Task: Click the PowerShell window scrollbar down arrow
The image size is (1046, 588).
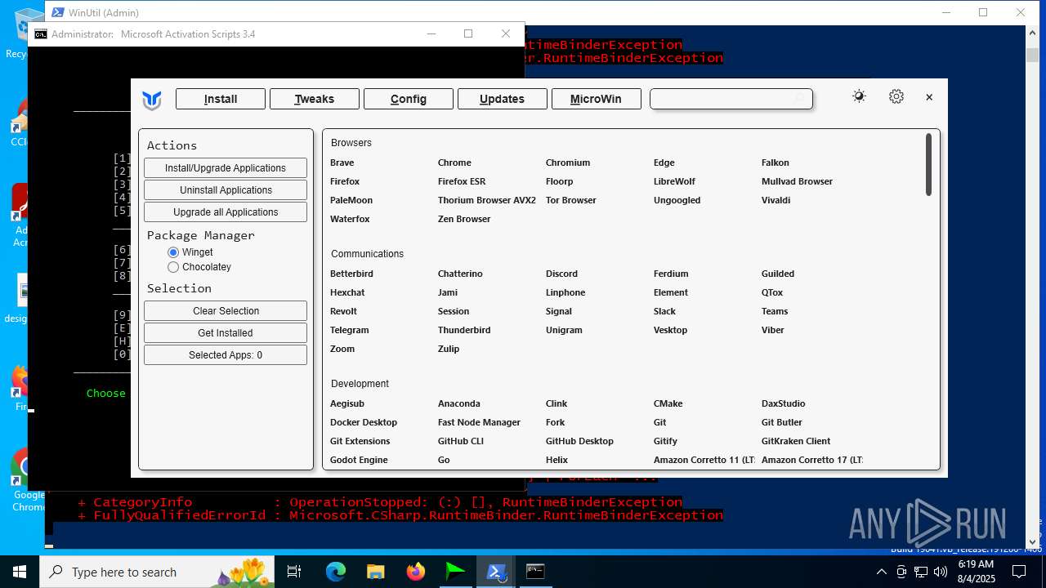Action: (x=1032, y=541)
